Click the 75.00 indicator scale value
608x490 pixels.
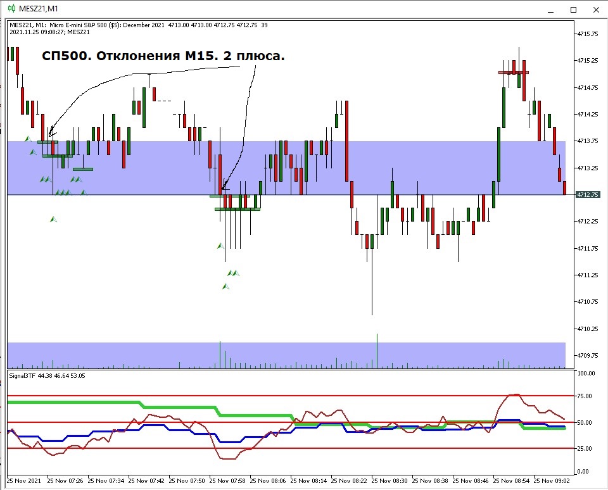585,396
